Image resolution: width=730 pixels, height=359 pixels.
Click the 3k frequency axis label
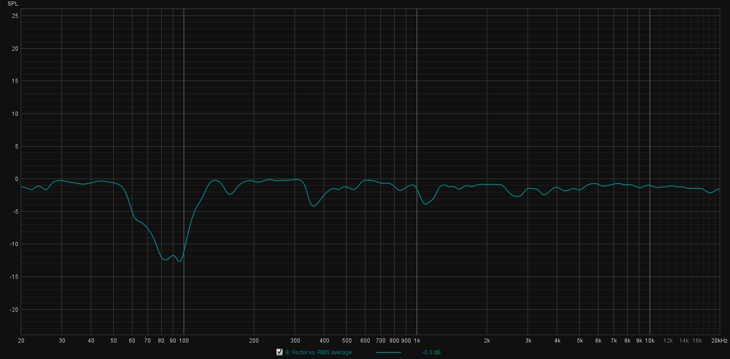pyautogui.click(x=528, y=341)
